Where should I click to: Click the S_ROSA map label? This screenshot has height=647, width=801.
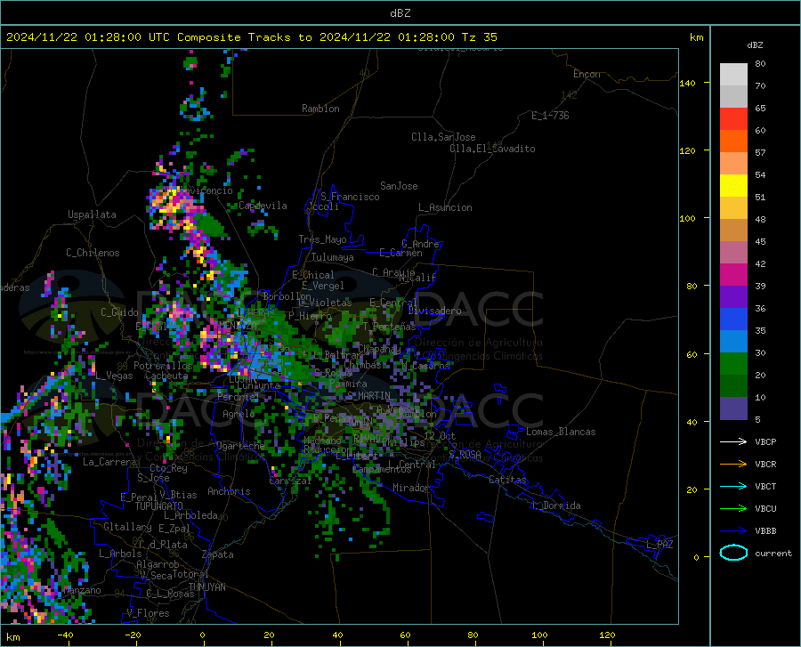pyautogui.click(x=465, y=455)
